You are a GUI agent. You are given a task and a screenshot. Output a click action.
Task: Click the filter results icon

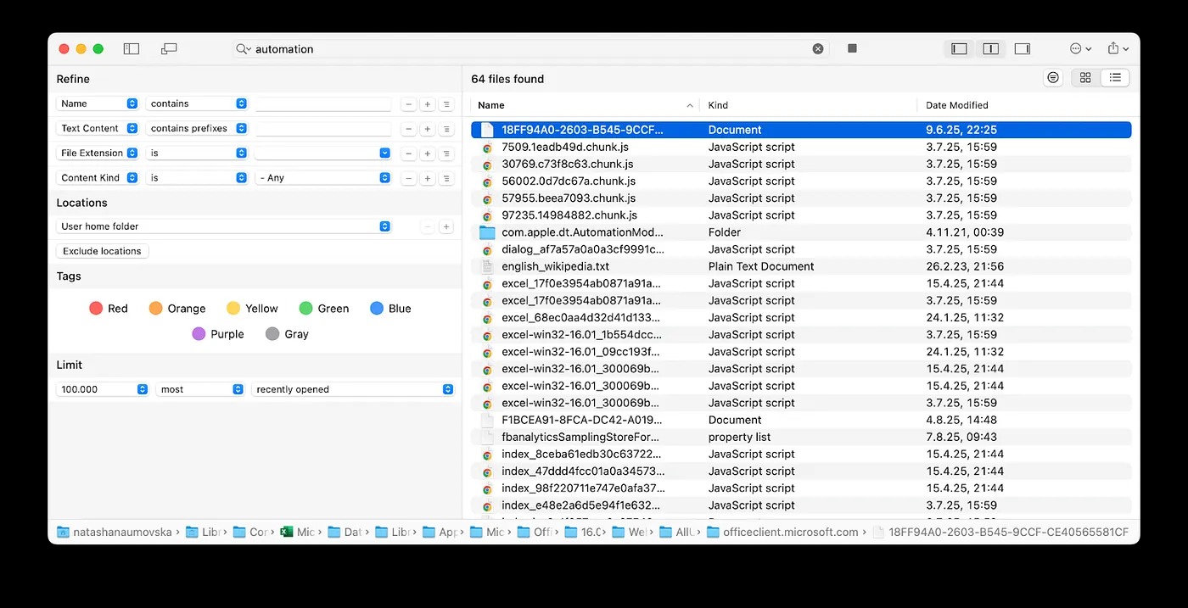pyautogui.click(x=1053, y=78)
